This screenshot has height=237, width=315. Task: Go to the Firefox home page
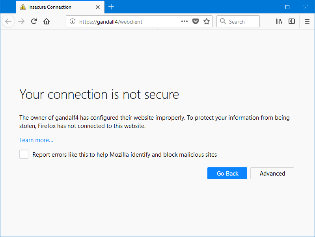coord(47,21)
